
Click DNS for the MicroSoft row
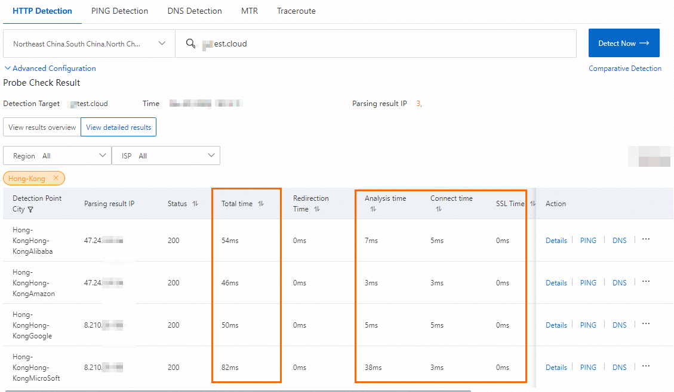click(620, 368)
